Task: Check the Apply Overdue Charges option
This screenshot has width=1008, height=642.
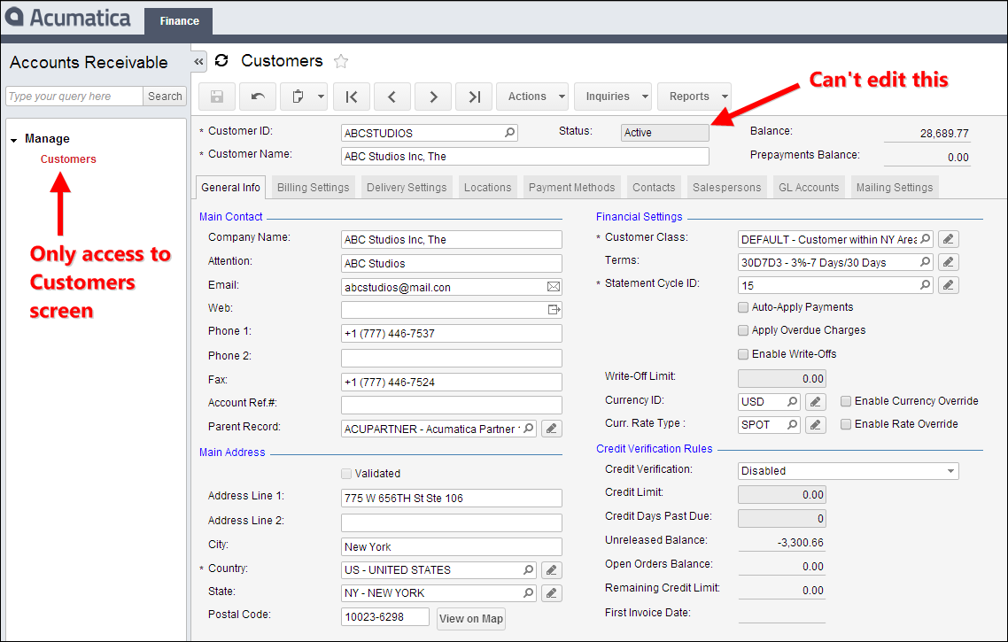Action: [743, 330]
